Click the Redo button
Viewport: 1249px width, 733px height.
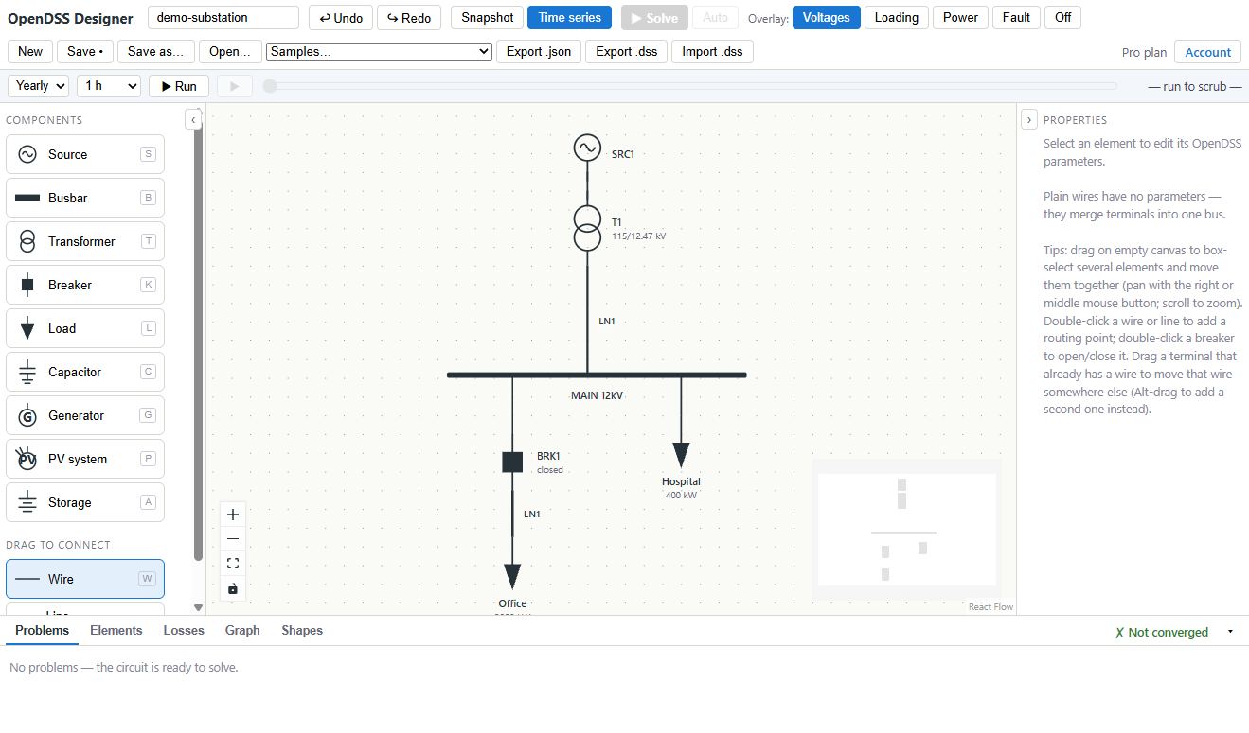(409, 18)
